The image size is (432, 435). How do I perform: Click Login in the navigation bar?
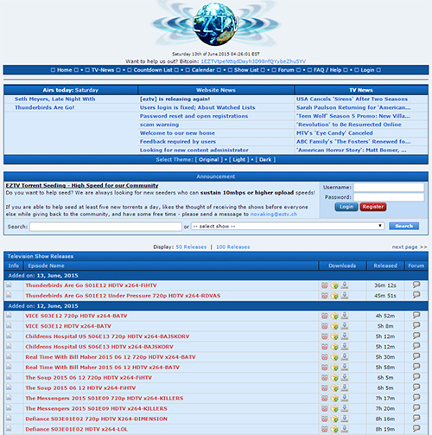click(x=367, y=70)
